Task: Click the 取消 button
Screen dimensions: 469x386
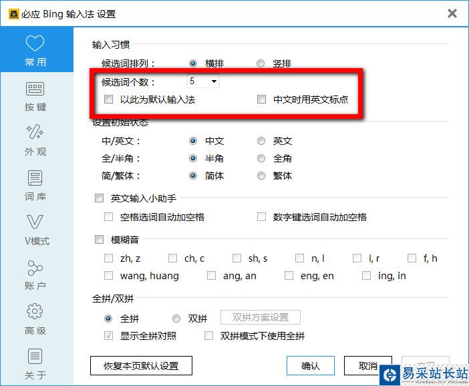Action: click(x=368, y=365)
